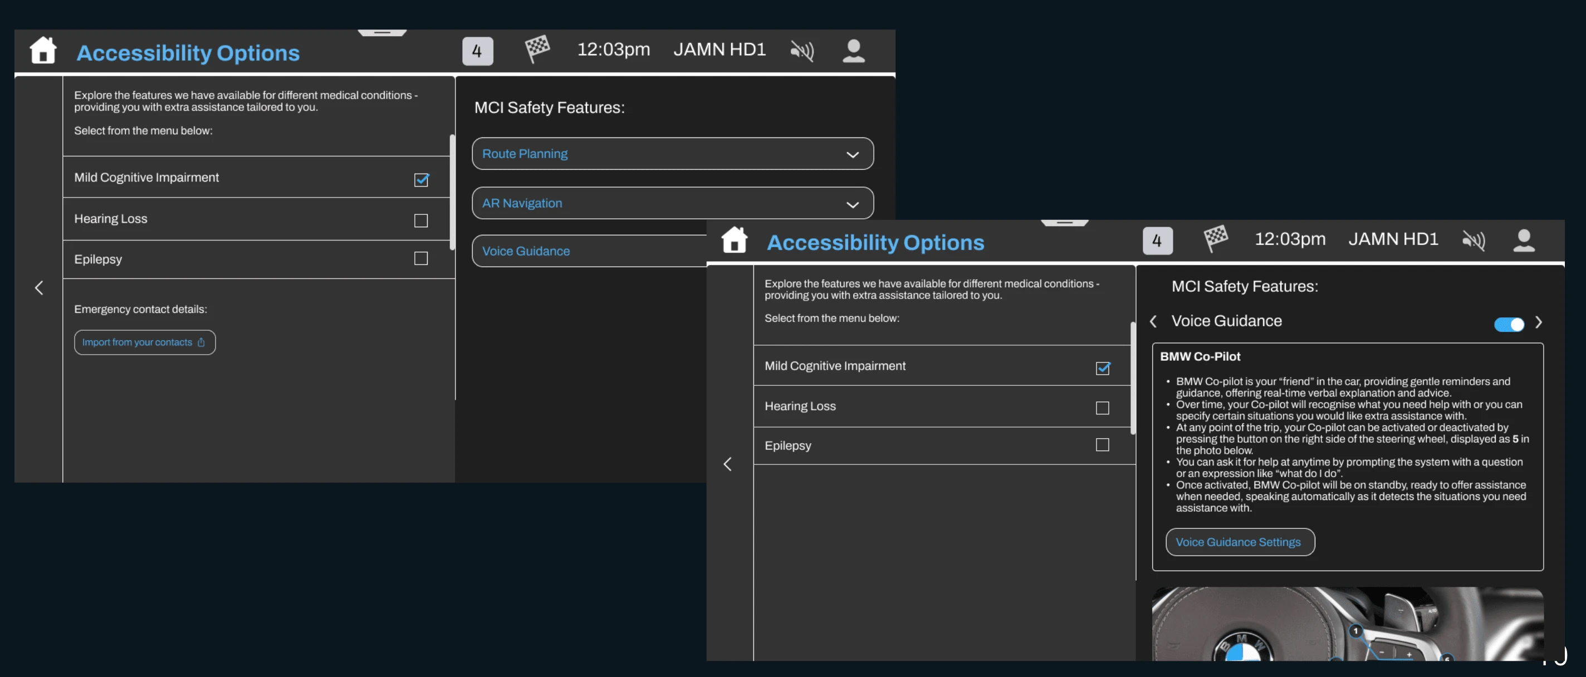Click MCI Safety Features heading in left screen

tap(549, 107)
